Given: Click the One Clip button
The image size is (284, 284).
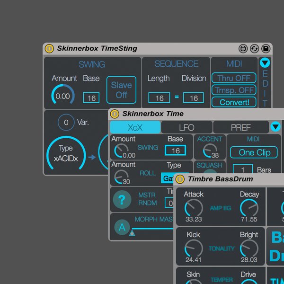Looking at the screenshot, I should [254, 152].
